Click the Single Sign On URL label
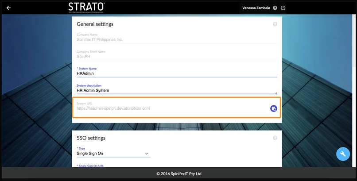Image resolution: width=357 pixels, height=181 pixels. (92, 166)
